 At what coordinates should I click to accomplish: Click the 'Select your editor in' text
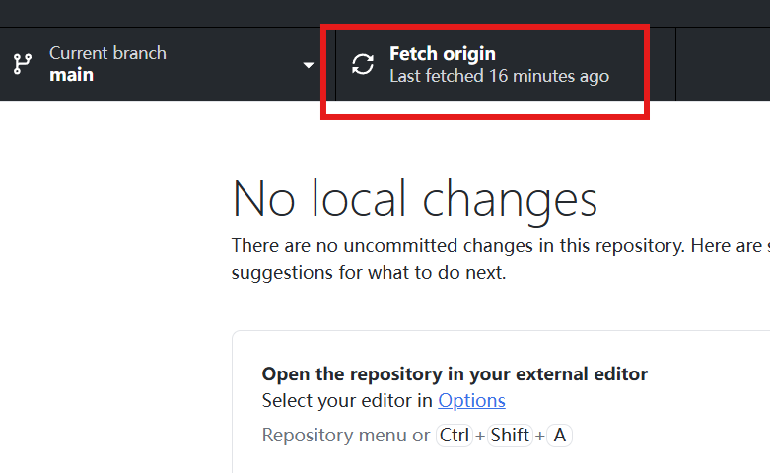tap(347, 400)
